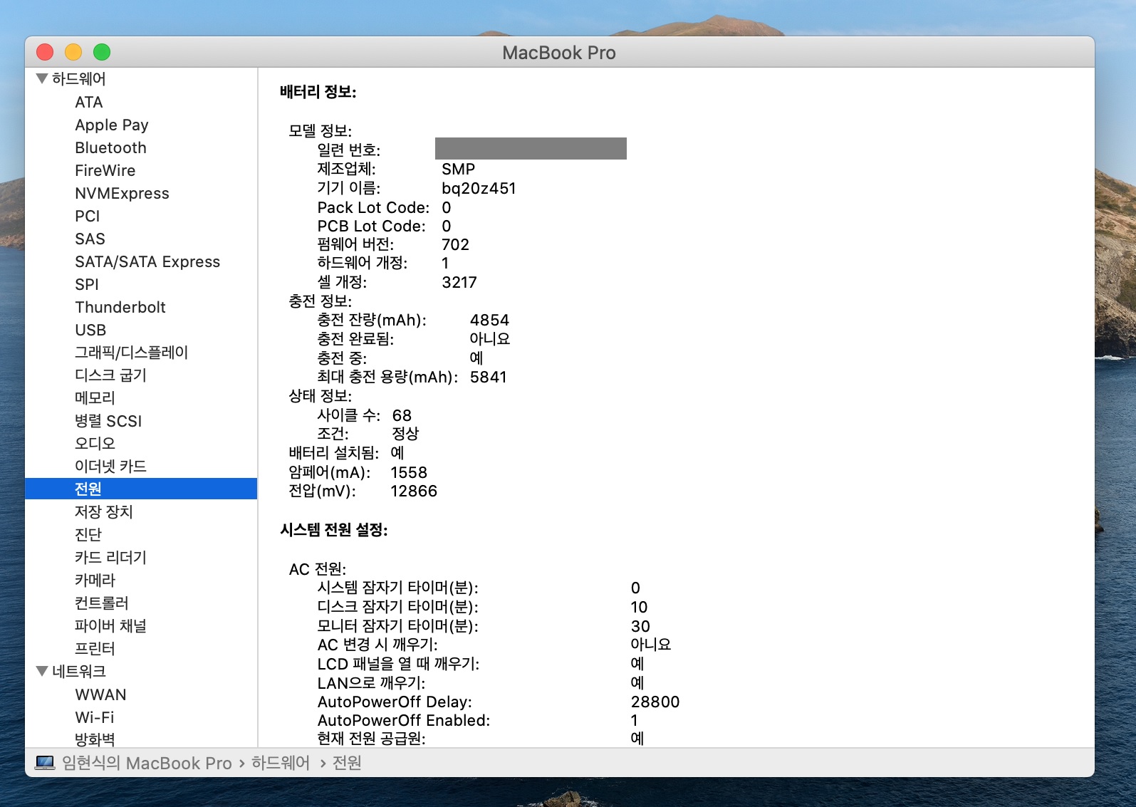Click the amperage value 1558
Image resolution: width=1136 pixels, height=807 pixels.
(409, 472)
